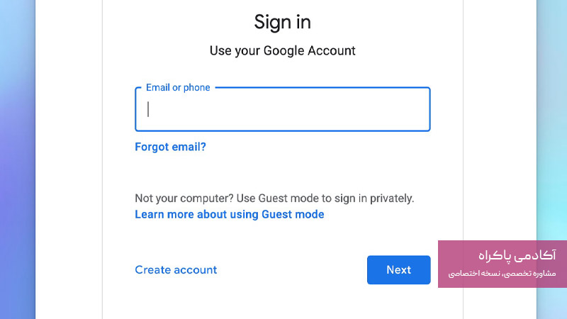Click empty space between Create account and Next
Viewport: 567px width, 319px height.
point(291,270)
